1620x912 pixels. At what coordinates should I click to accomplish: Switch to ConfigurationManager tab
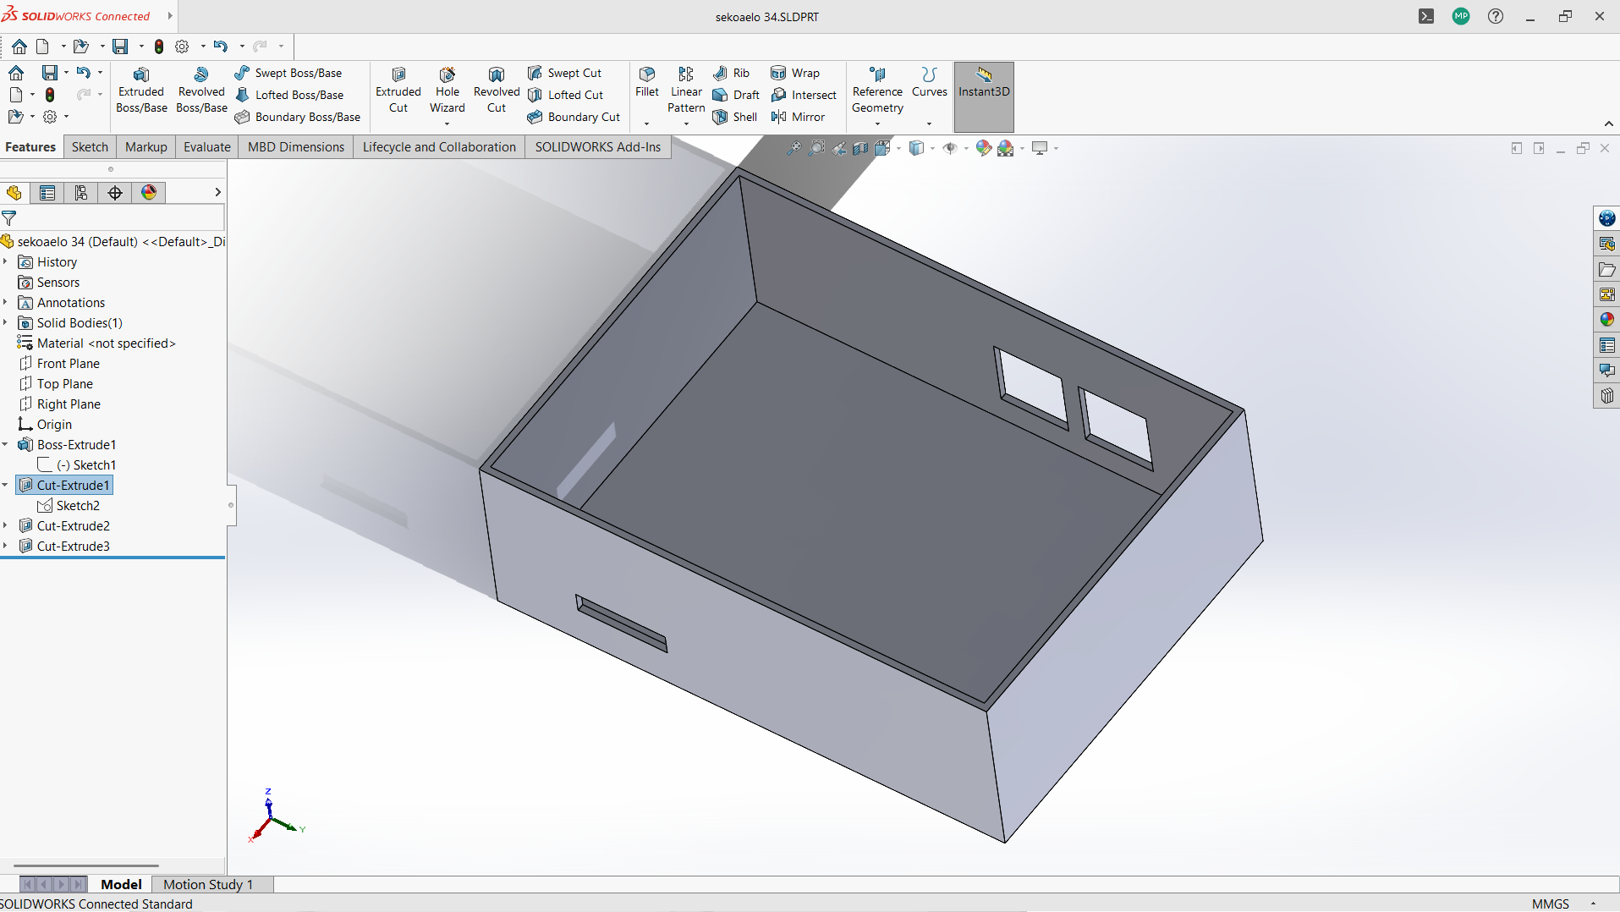coord(81,193)
